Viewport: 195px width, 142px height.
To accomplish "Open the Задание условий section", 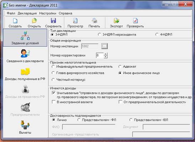I will point(25,38).
